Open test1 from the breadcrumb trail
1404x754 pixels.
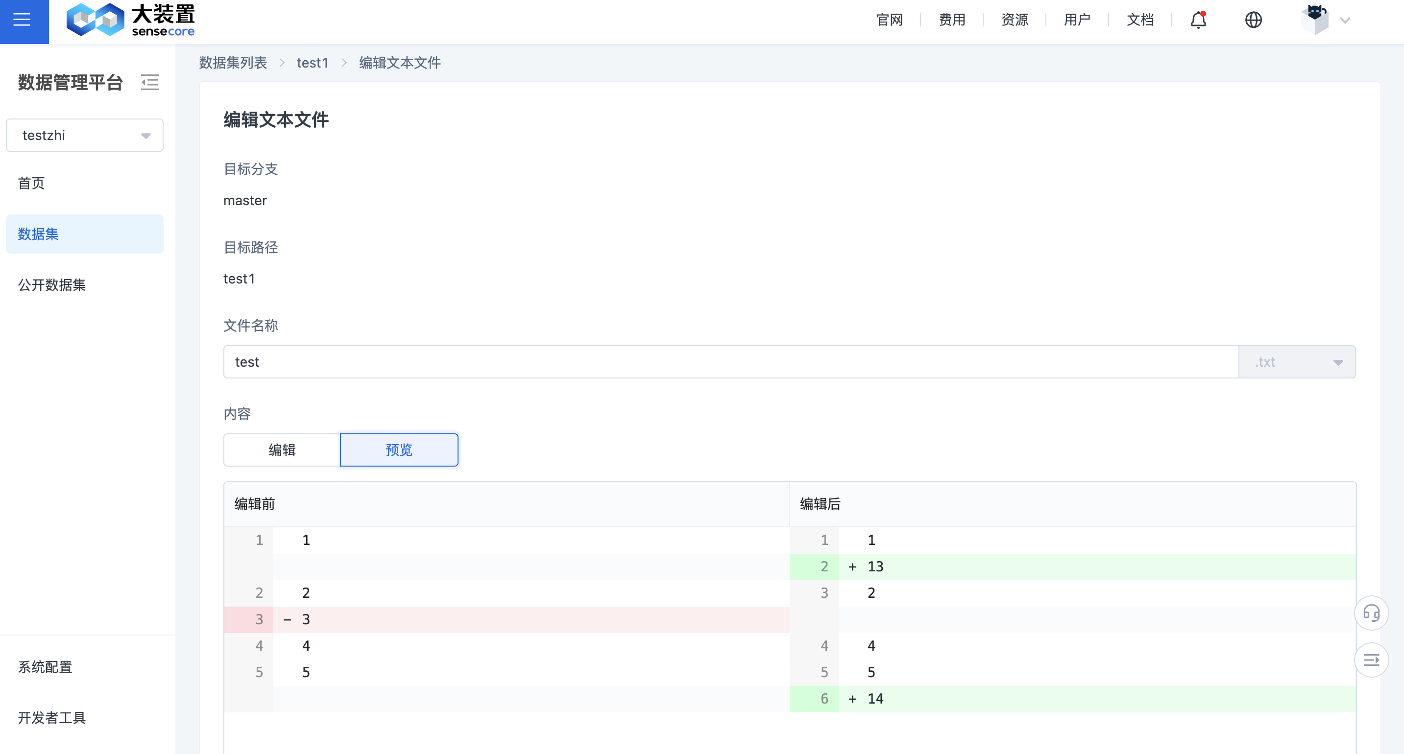coord(312,63)
